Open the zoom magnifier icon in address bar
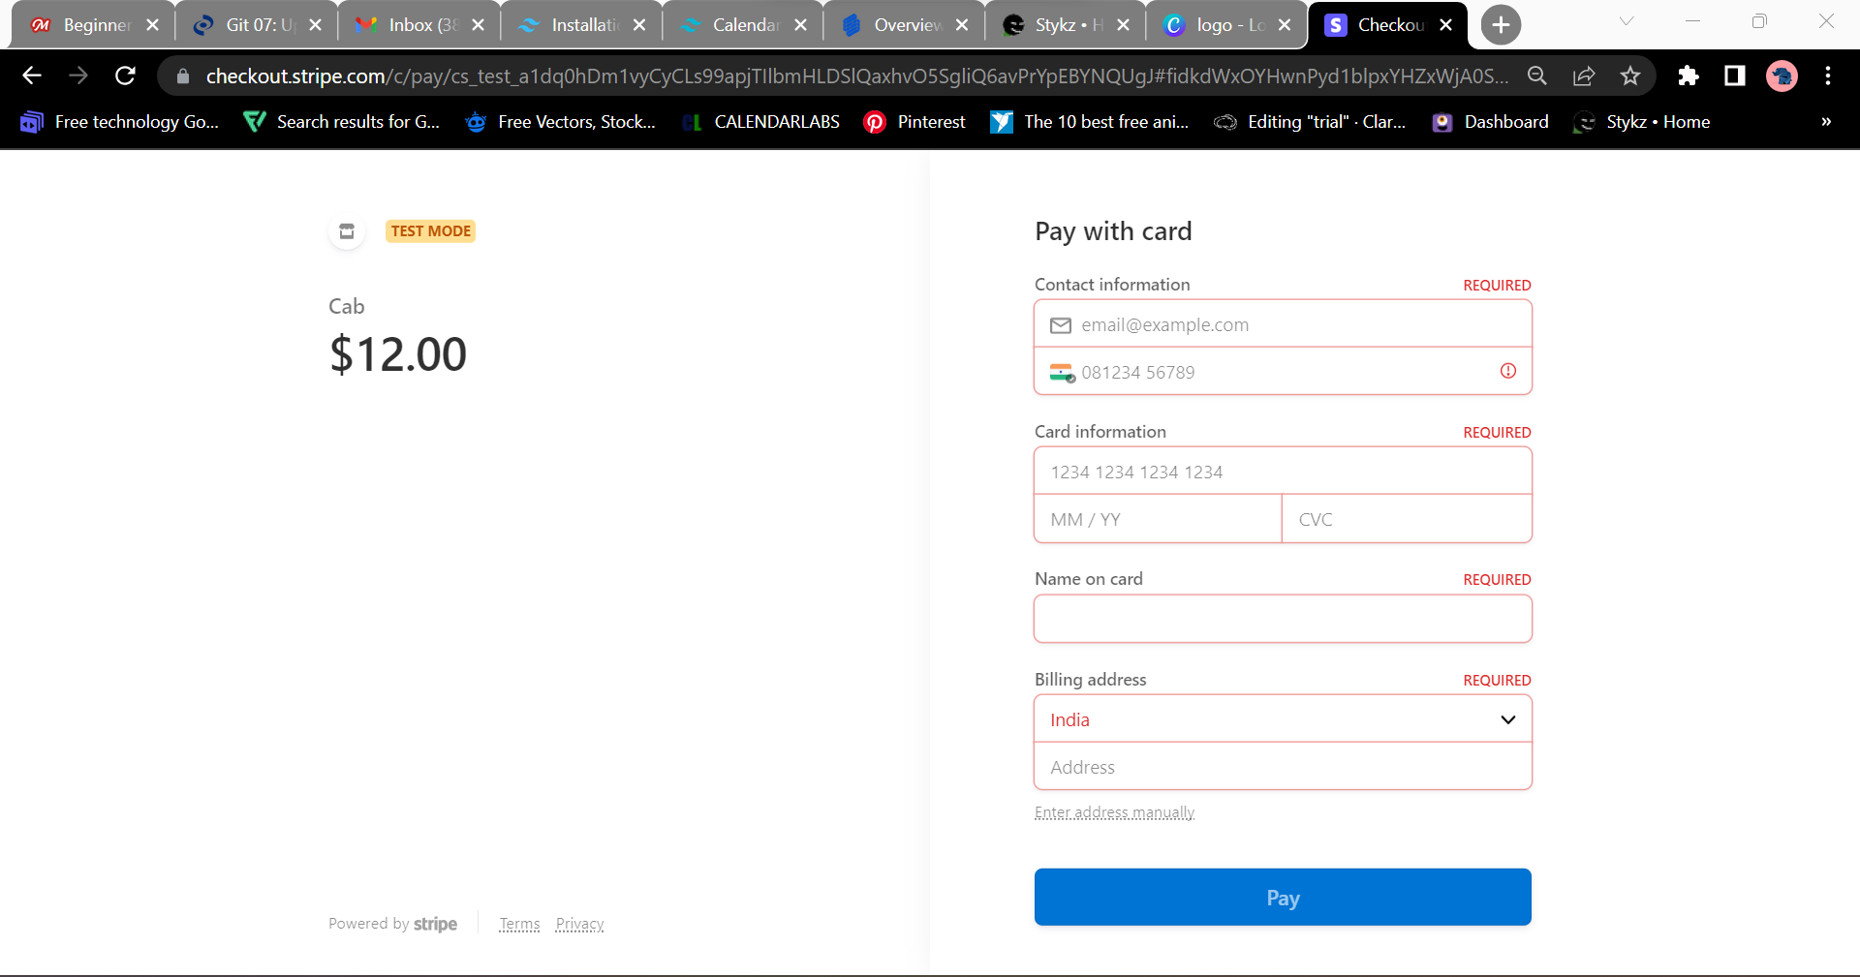This screenshot has width=1860, height=977. pos(1536,76)
